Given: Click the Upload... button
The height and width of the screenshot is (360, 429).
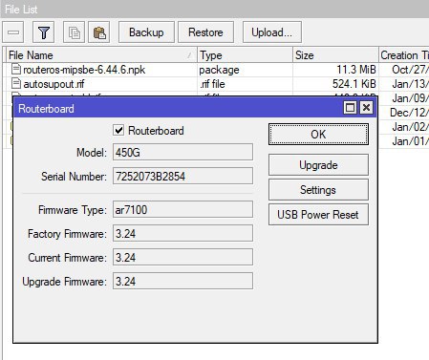Looking at the screenshot, I should coord(272,32).
